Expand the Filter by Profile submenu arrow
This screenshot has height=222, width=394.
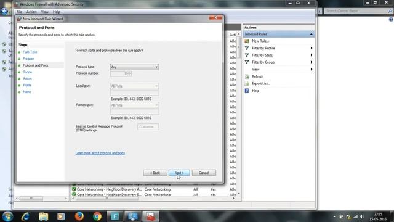point(312,48)
